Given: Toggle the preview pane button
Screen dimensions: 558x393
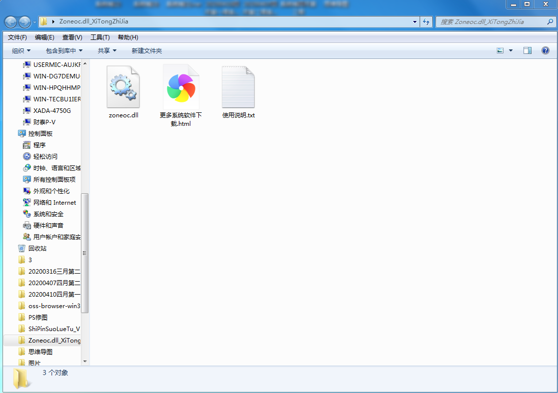Looking at the screenshot, I should tap(528, 50).
